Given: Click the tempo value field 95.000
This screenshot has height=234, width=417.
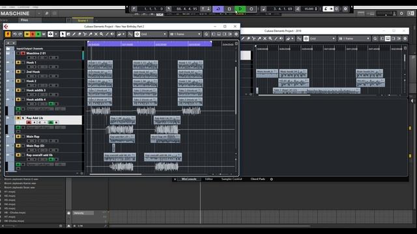Looking at the screenshot, I should pyautogui.click(x=309, y=8).
